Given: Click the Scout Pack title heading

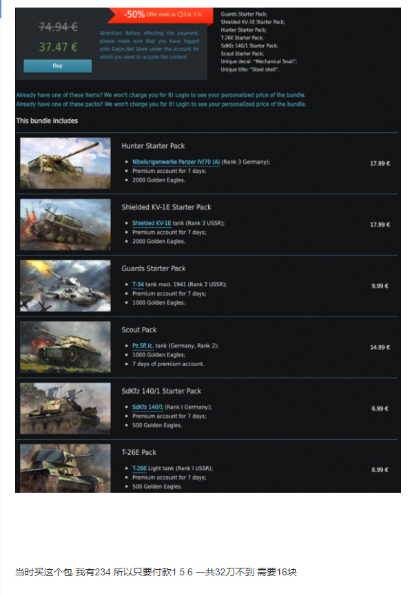Looking at the screenshot, I should (x=139, y=330).
